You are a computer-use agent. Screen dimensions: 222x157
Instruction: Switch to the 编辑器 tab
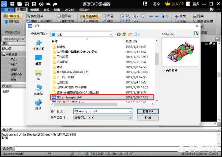[x=34, y=10]
